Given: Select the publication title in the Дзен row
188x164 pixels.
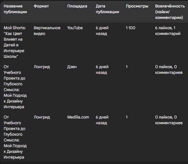Looking at the screenshot, I should coord(15,87).
